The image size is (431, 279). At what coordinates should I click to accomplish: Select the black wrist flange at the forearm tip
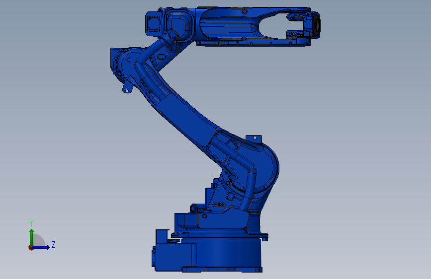[316, 25]
